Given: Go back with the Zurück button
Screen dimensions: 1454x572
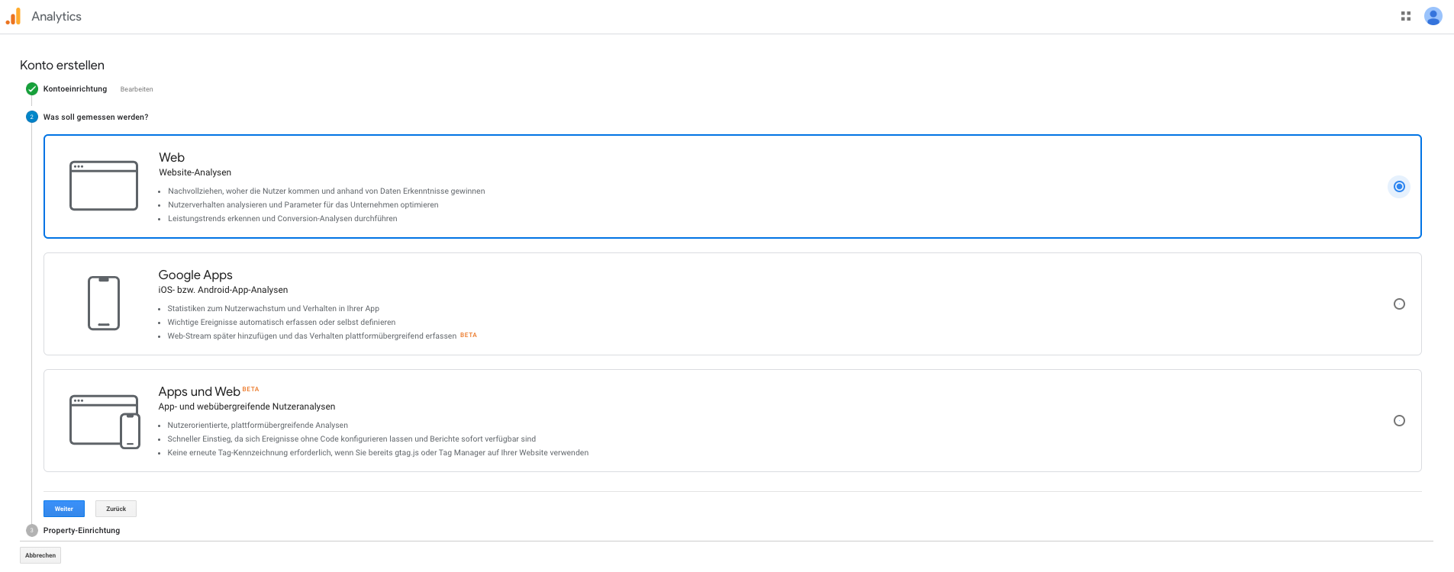Looking at the screenshot, I should click(116, 509).
